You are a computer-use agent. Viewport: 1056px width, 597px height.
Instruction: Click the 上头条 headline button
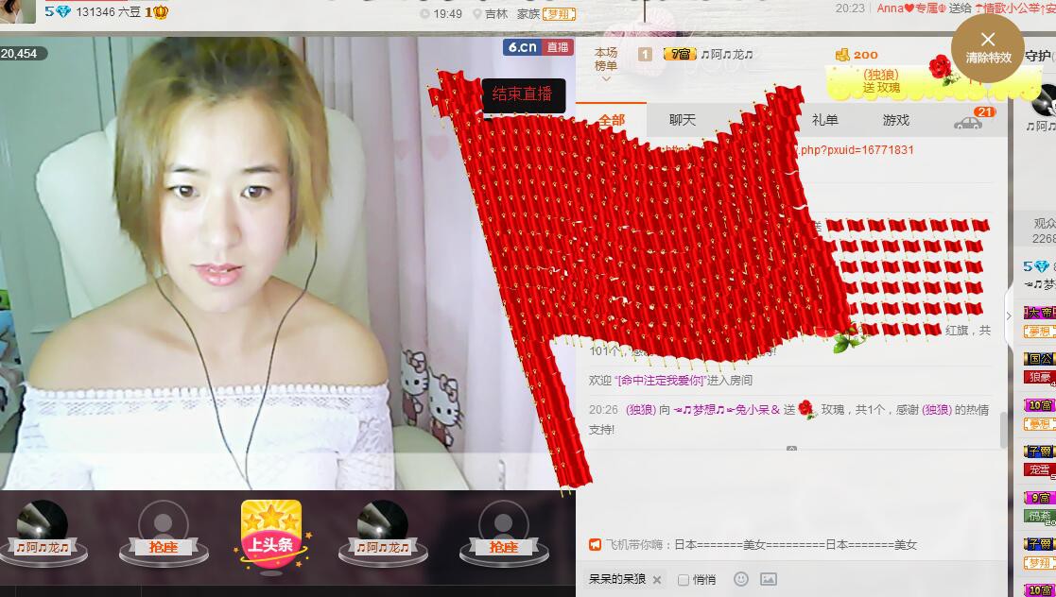[271, 536]
